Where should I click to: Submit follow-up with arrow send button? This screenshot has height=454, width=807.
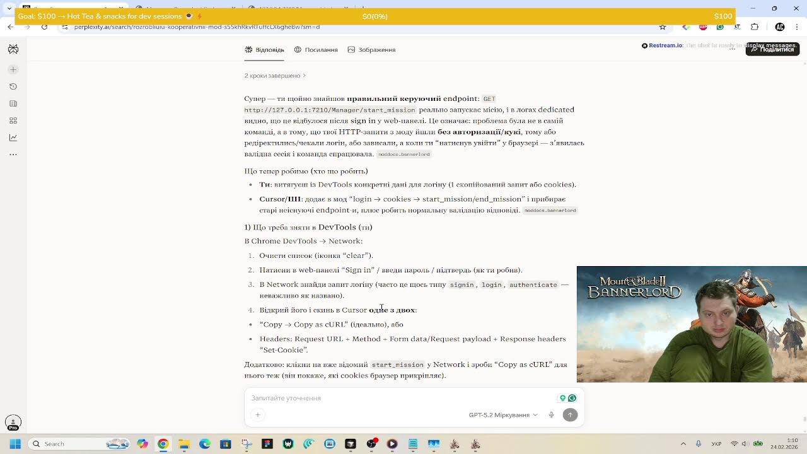click(x=570, y=415)
